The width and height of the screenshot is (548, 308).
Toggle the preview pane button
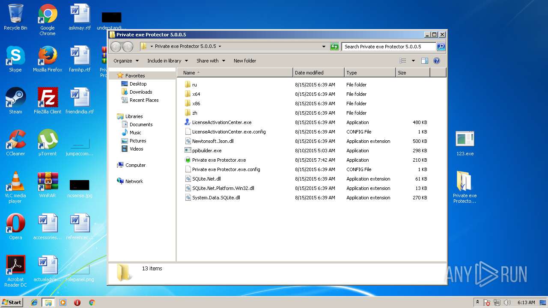tap(425, 61)
